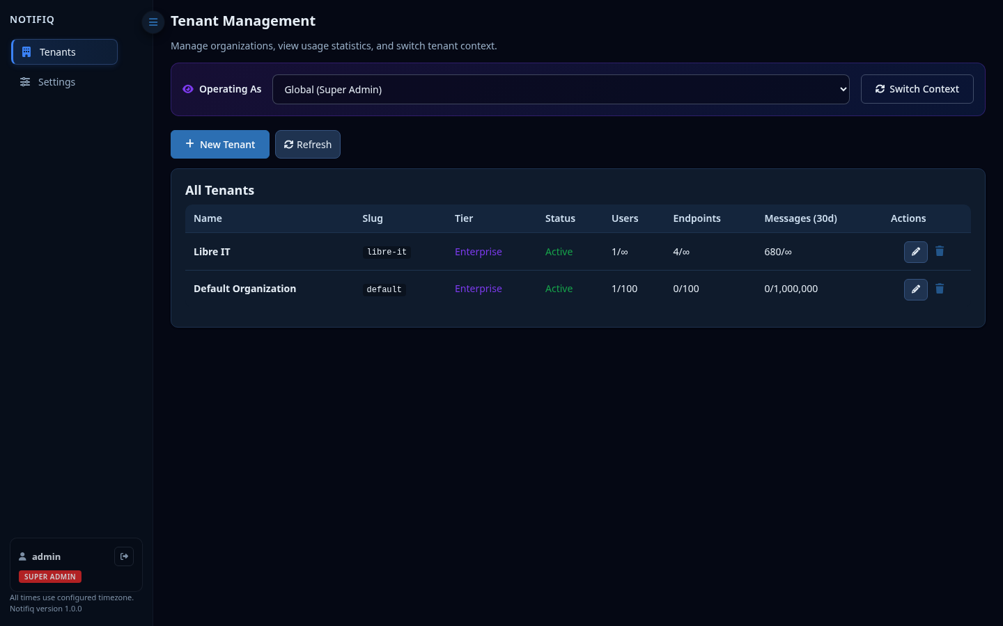Click the Messages (30d) column header
The image size is (1003, 626).
[x=800, y=218]
